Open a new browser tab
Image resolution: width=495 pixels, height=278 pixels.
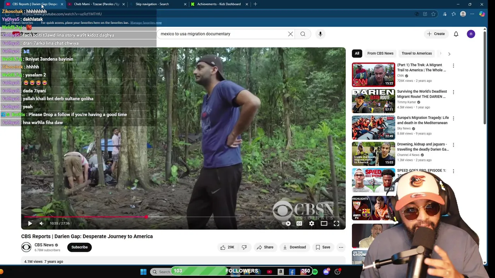tap(255, 4)
